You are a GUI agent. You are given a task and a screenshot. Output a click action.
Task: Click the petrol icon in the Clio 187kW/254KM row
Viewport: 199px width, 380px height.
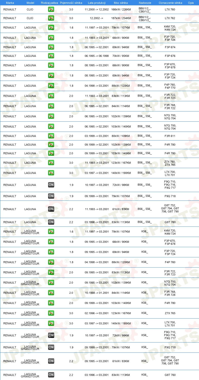[51, 18]
